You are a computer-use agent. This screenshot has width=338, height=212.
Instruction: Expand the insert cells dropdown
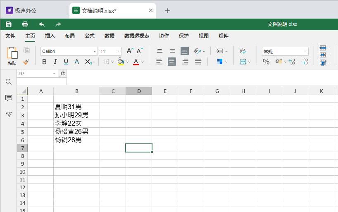coord(329,48)
